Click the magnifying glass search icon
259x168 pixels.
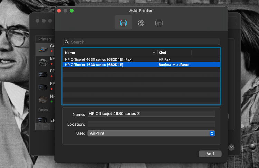tap(67, 42)
